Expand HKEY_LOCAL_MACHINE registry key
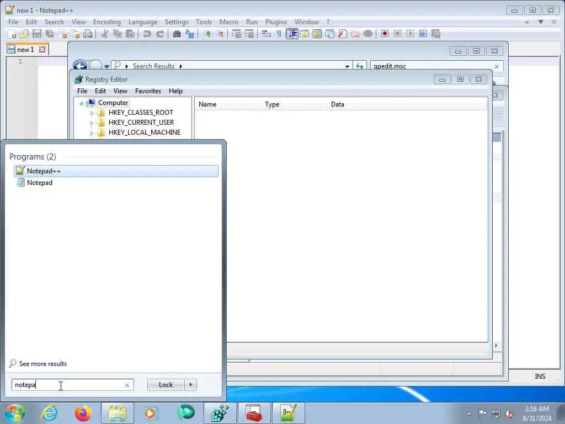Screen dimensions: 565x424 point(92,133)
